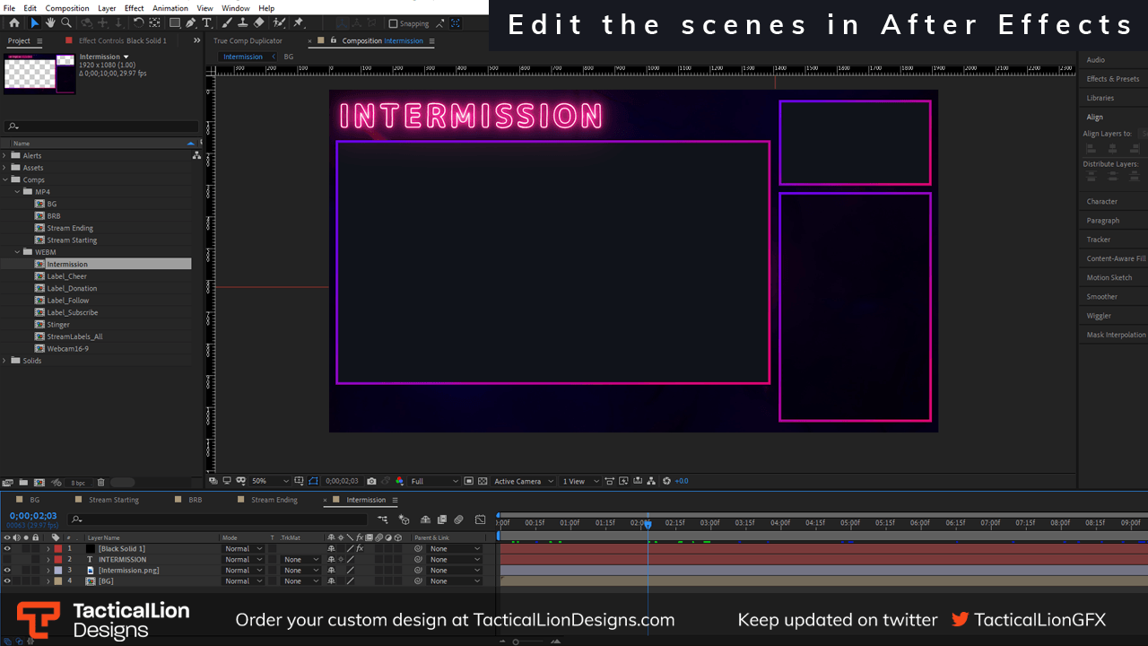Screen dimensions: 1148x646
Task: Switch to BRB timeline tab
Action: [196, 500]
